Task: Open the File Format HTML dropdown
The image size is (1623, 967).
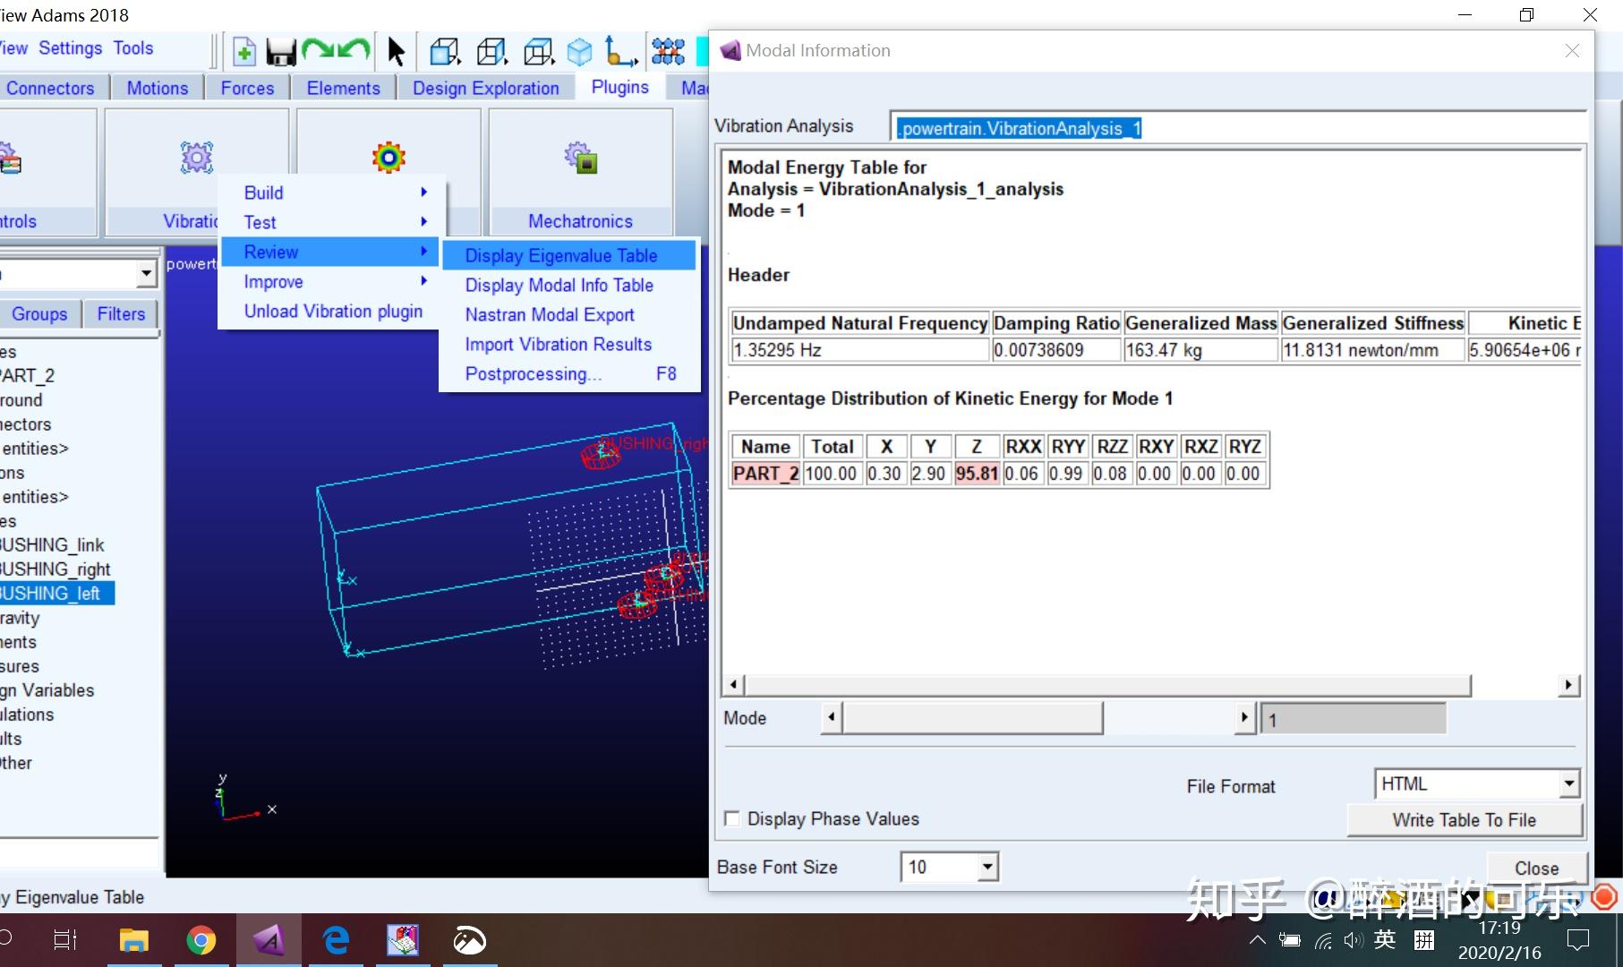Action: (x=1568, y=784)
